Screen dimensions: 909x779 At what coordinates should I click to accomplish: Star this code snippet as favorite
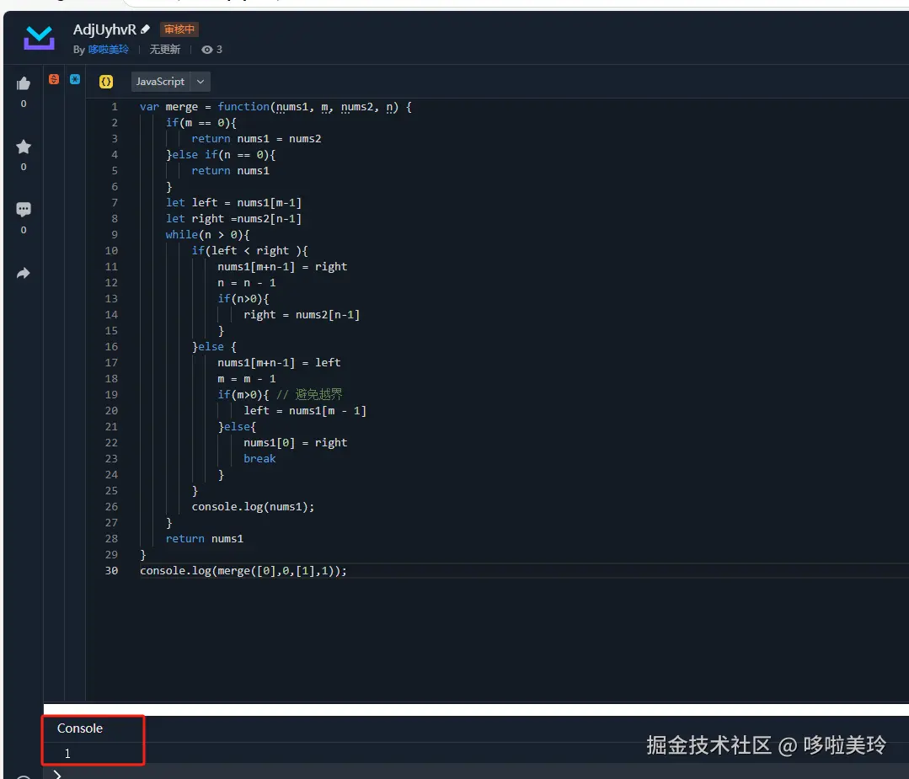coord(24,147)
